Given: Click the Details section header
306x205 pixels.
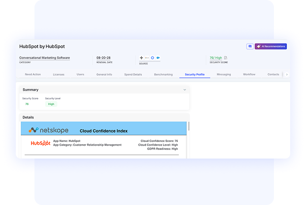Looking at the screenshot, I should coord(104,117).
